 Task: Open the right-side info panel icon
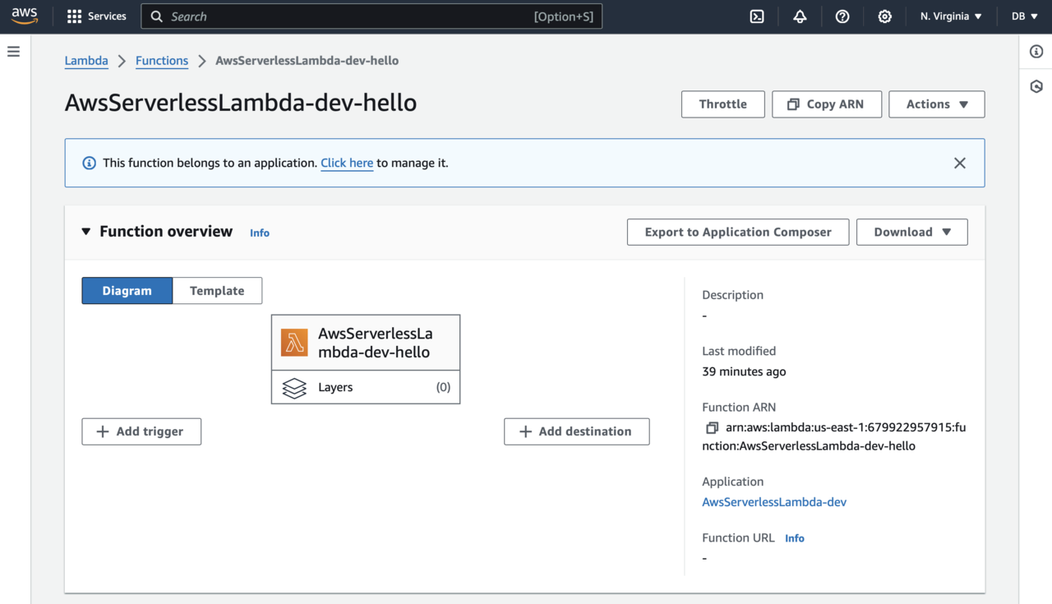(1036, 52)
